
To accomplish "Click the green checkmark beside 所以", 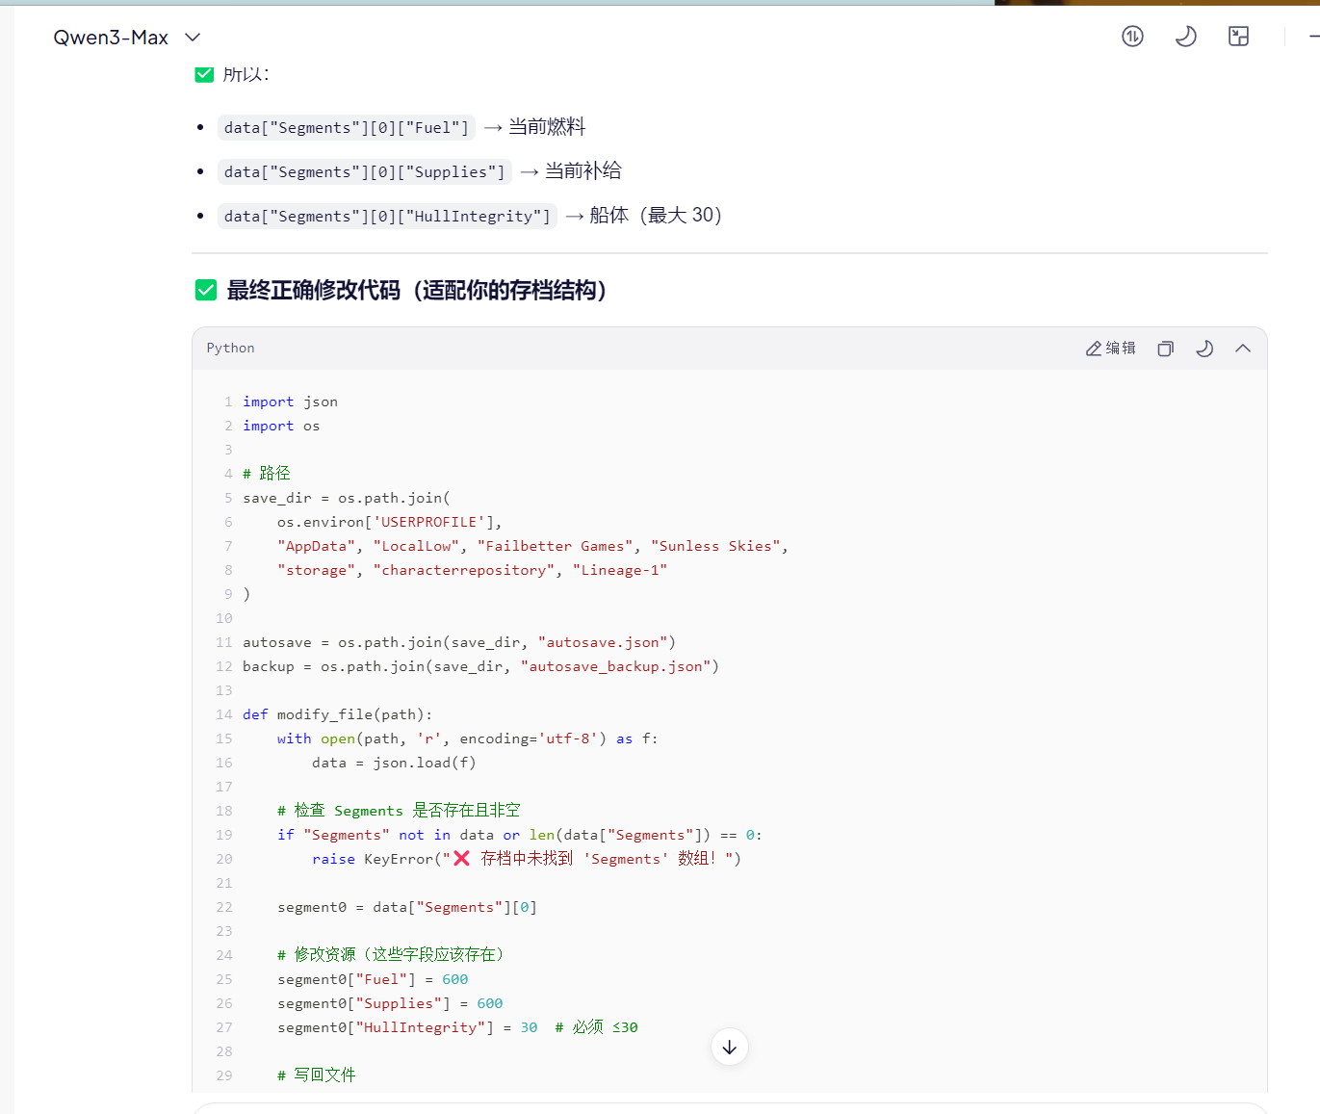I will pyautogui.click(x=204, y=74).
